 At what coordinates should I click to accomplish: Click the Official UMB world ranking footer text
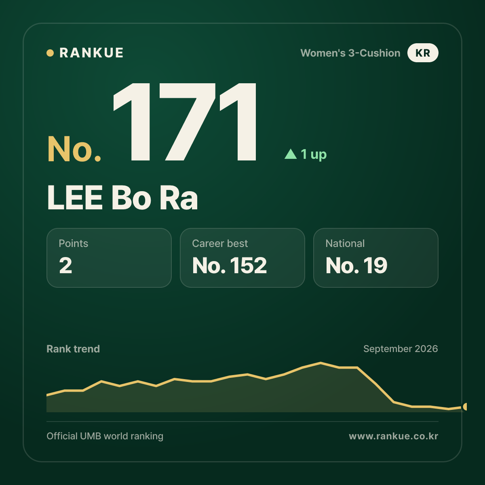pyautogui.click(x=105, y=436)
